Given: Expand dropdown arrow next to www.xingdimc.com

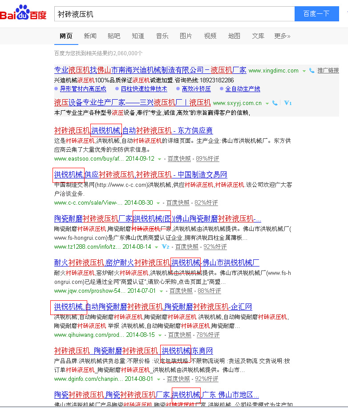Looking at the screenshot, I should [304, 71].
